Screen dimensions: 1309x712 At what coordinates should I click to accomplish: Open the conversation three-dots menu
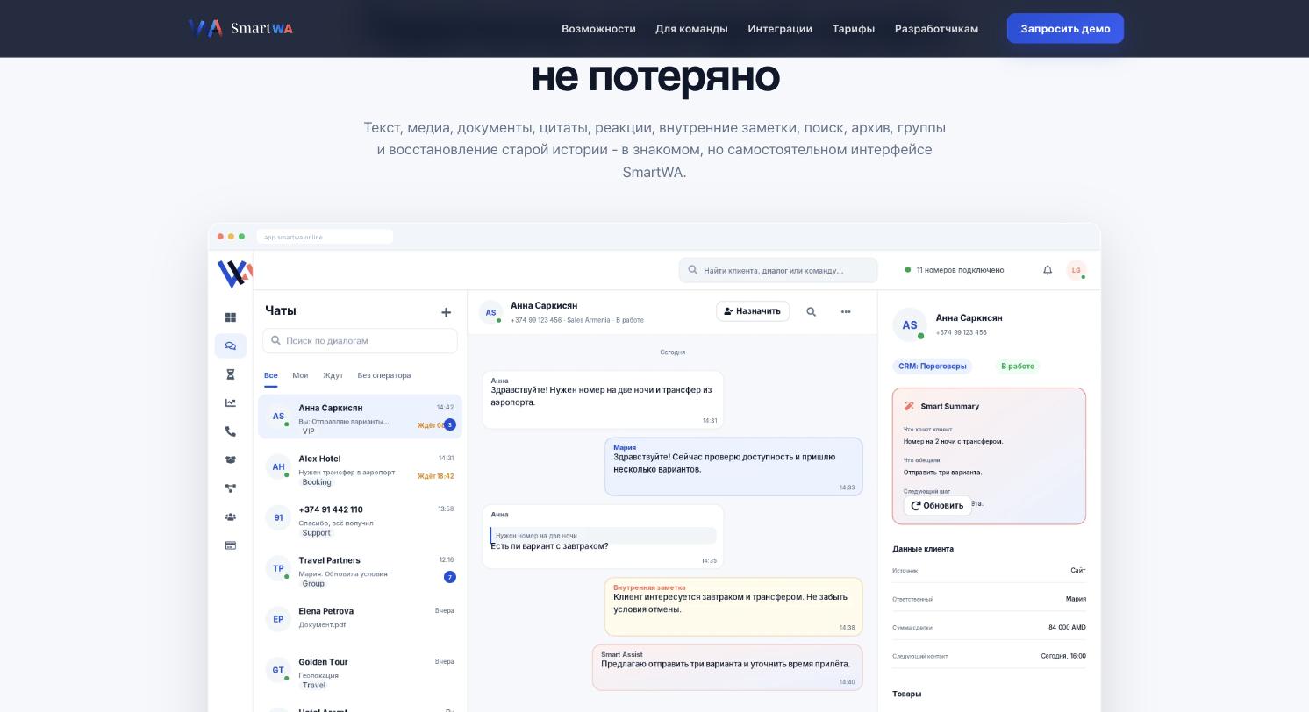(x=846, y=311)
